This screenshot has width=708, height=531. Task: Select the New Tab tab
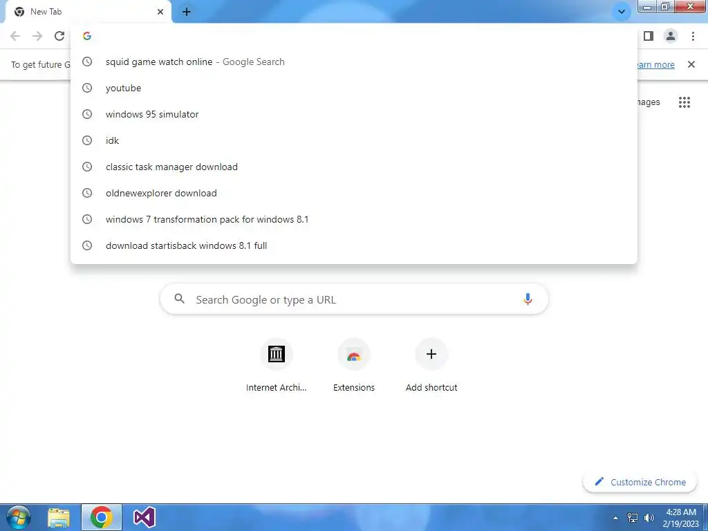[x=88, y=12]
